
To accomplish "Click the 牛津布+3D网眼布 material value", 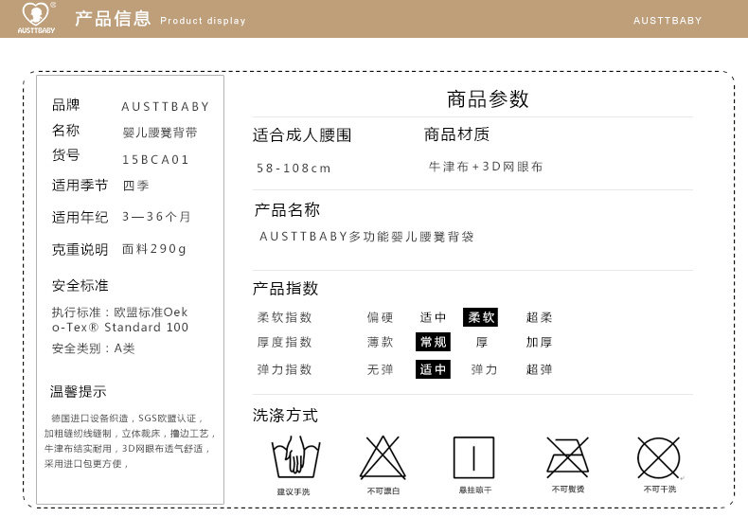I will point(486,167).
